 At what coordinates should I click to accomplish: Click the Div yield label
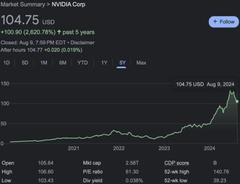[x=92, y=181]
